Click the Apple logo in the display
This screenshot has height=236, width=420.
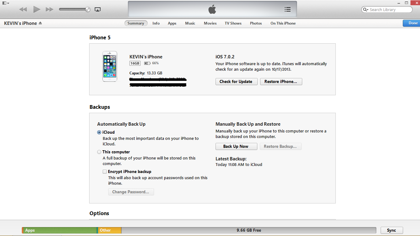pos(212,9)
